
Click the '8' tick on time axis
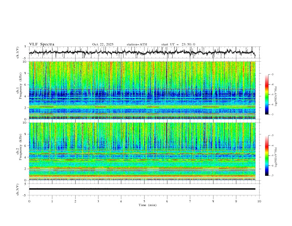213,201
